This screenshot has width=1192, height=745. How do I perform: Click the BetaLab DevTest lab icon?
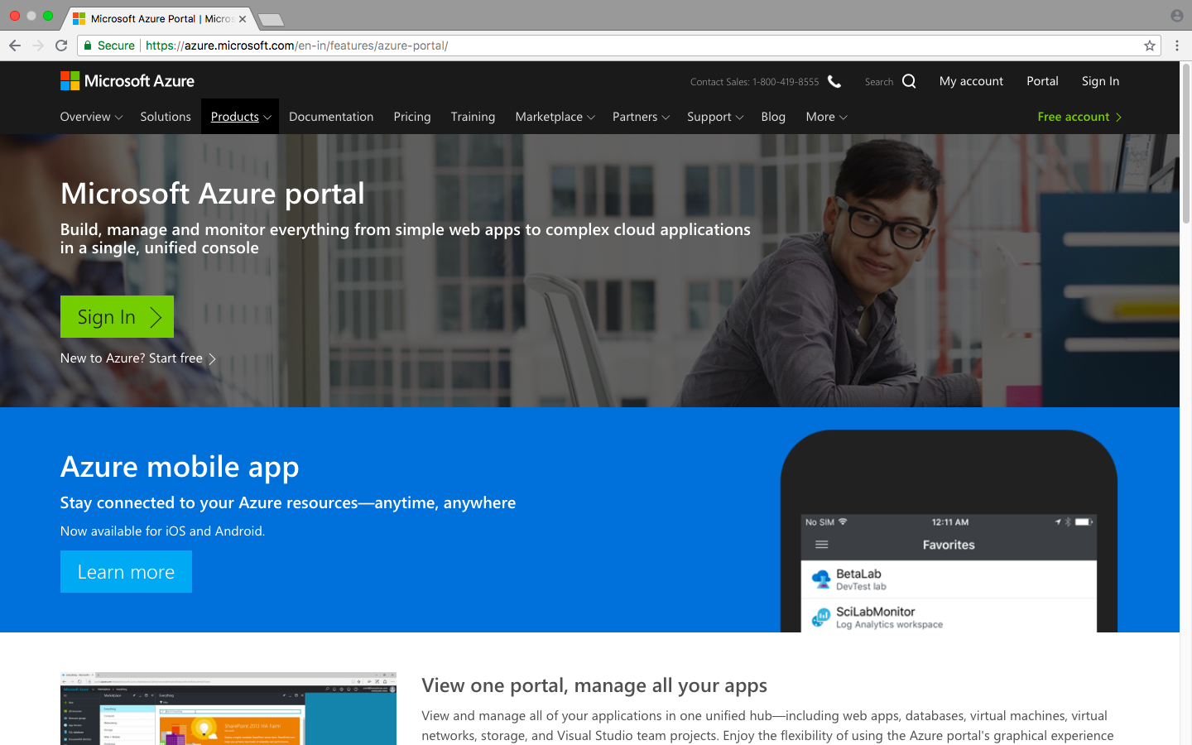click(821, 579)
